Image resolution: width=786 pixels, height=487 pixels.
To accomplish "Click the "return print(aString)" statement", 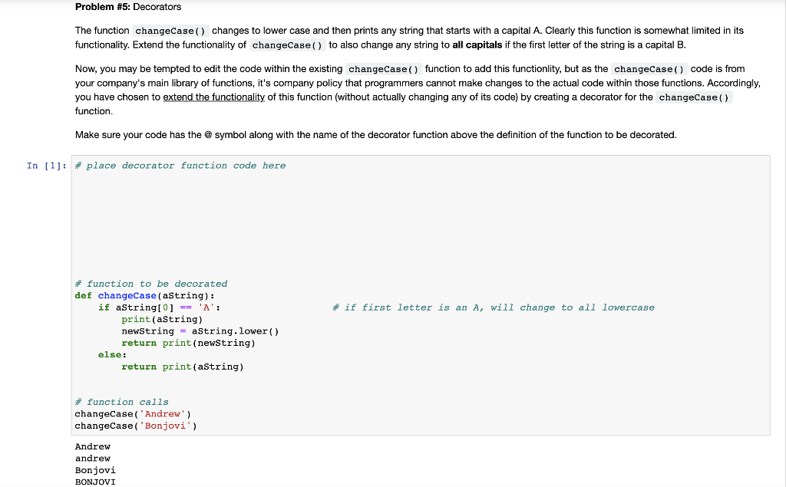I will (x=182, y=366).
